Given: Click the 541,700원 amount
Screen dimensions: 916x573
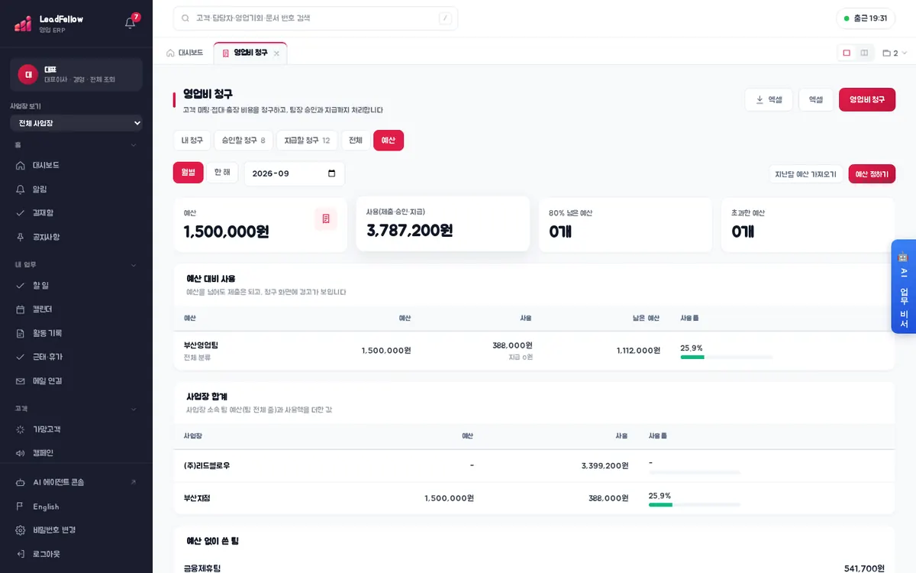Looking at the screenshot, I should tap(864, 568).
